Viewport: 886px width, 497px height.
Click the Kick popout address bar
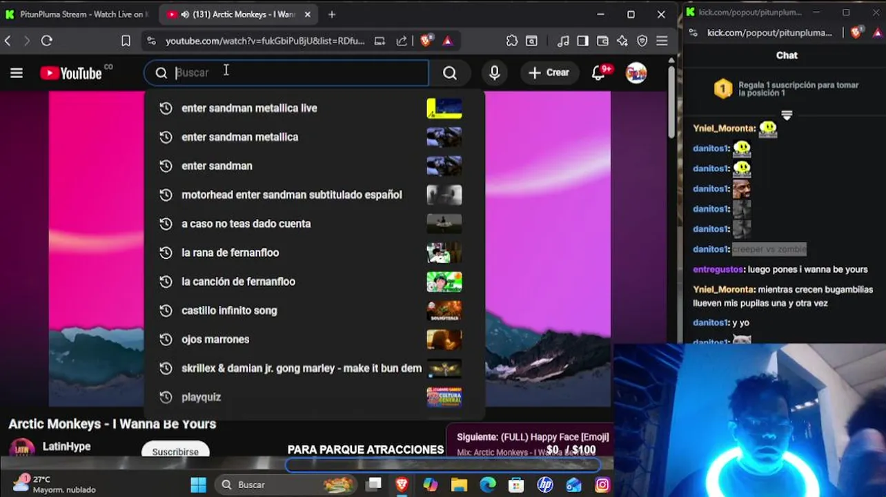pyautogui.click(x=769, y=33)
